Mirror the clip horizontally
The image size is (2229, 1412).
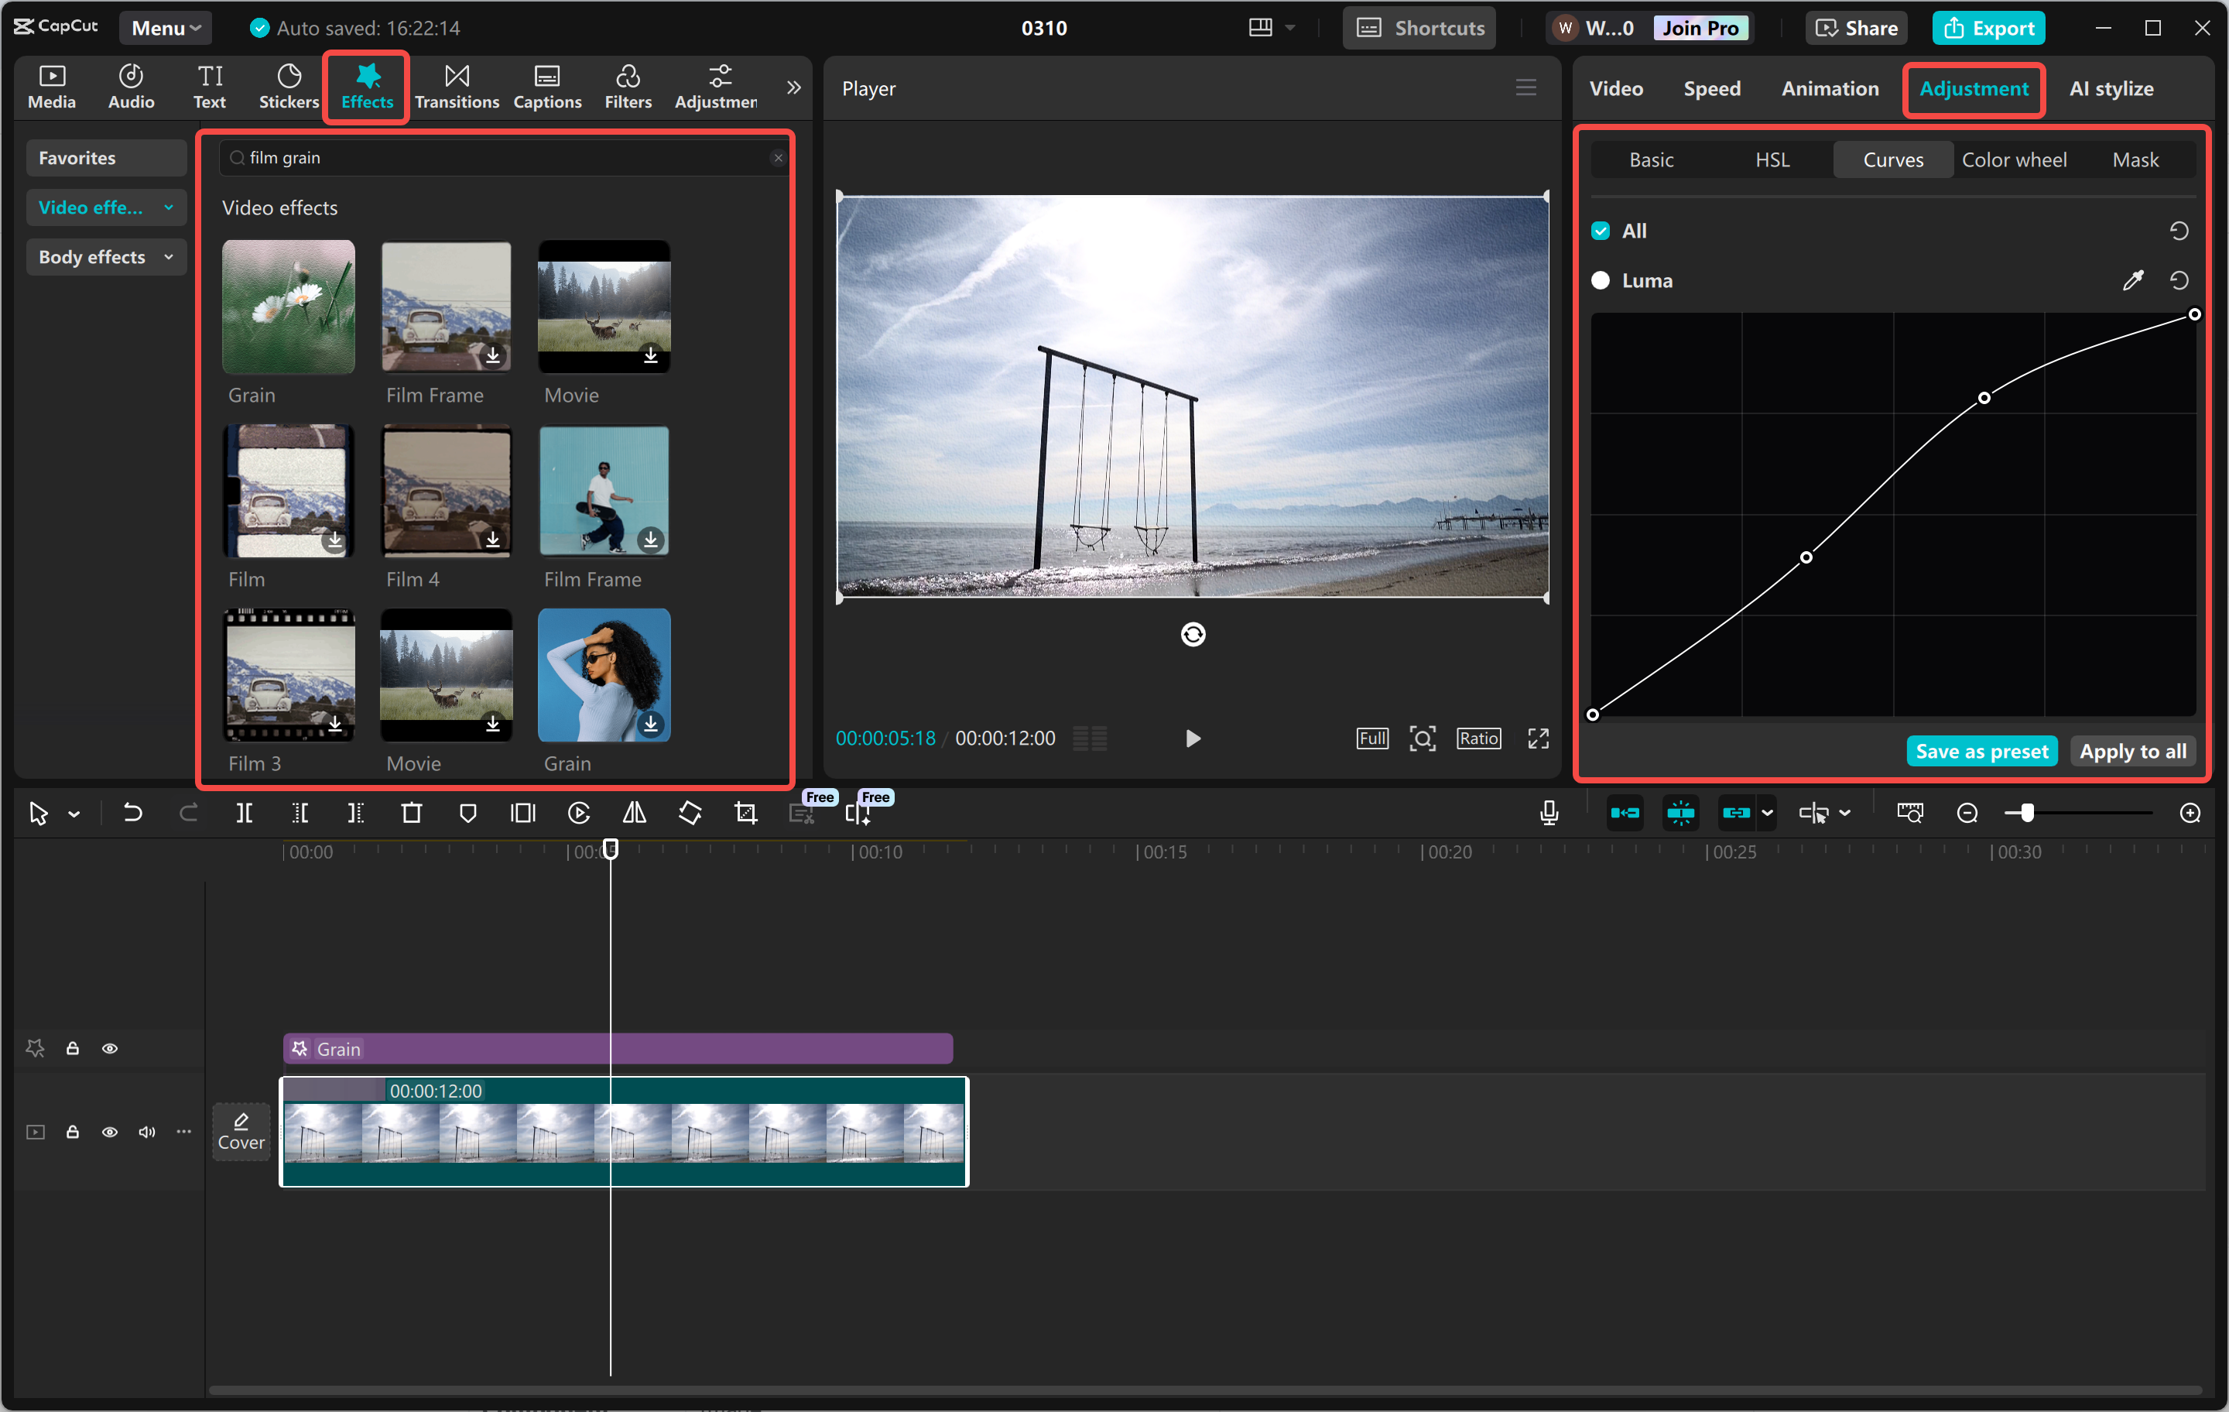click(634, 812)
